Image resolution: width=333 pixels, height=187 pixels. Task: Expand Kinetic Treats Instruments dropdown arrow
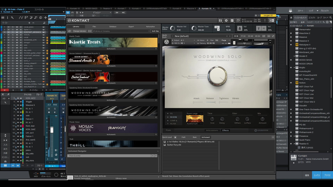[156, 49]
